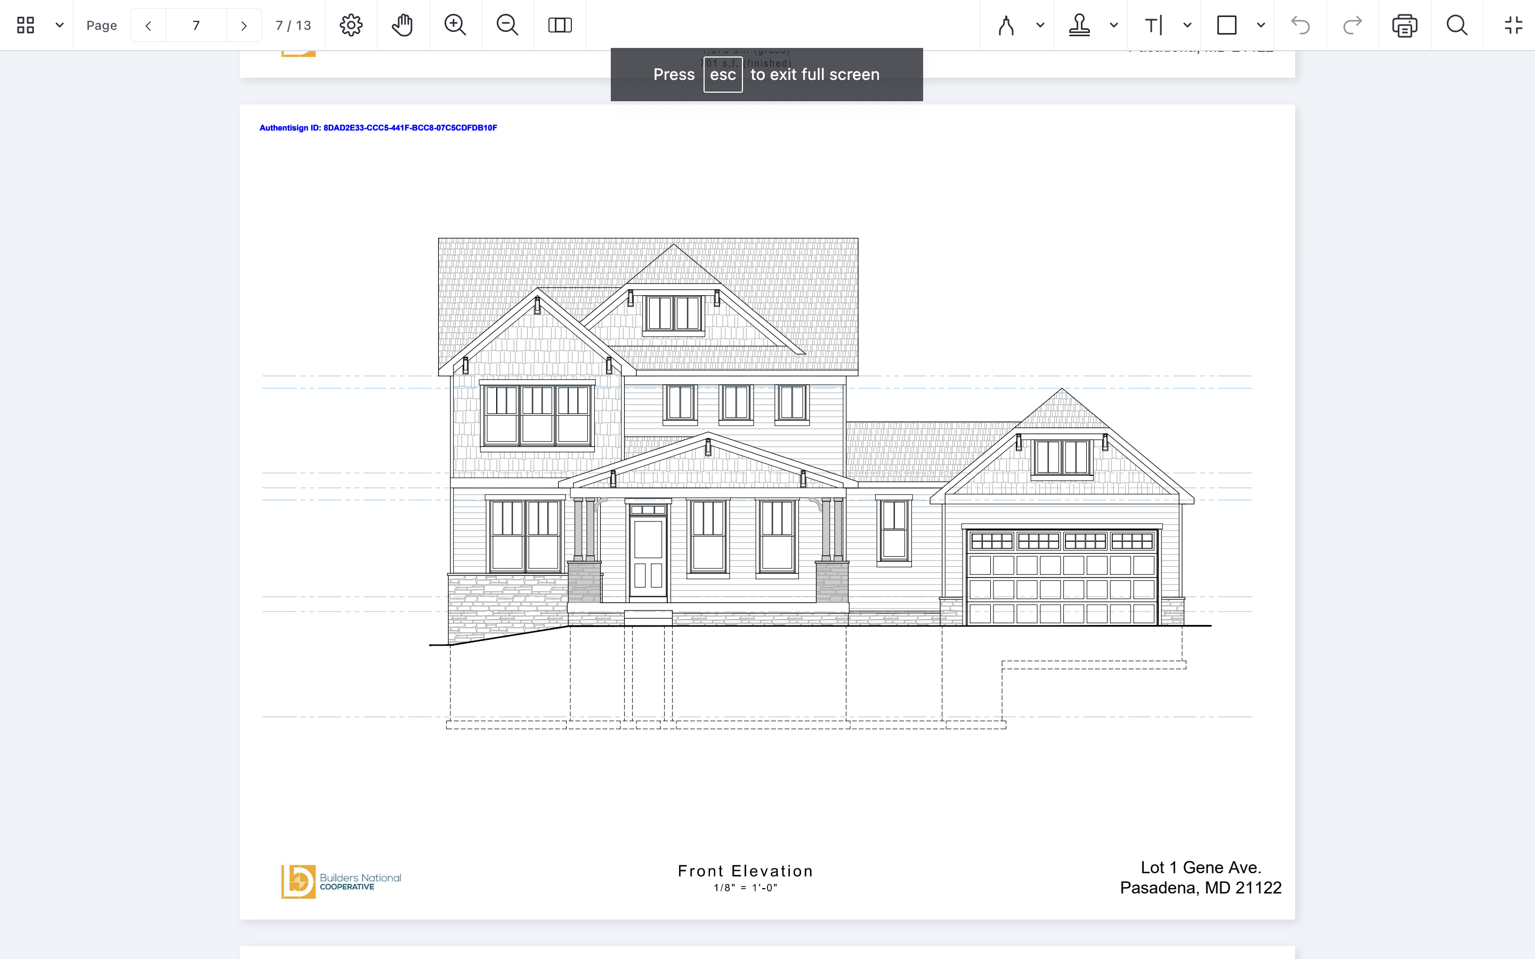This screenshot has width=1535, height=959.
Task: Click the 'Front Elevation' title text
Action: coord(745,872)
